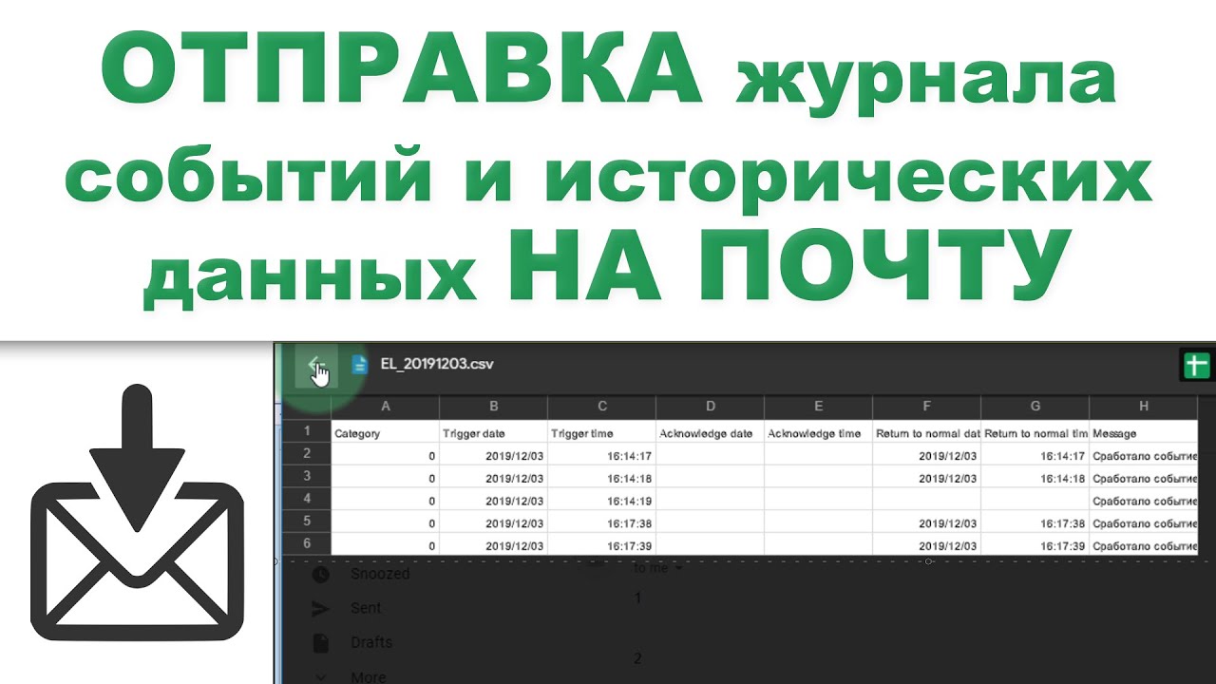
Task: Click the "Acknowledge date" header cell
Action: tap(711, 433)
